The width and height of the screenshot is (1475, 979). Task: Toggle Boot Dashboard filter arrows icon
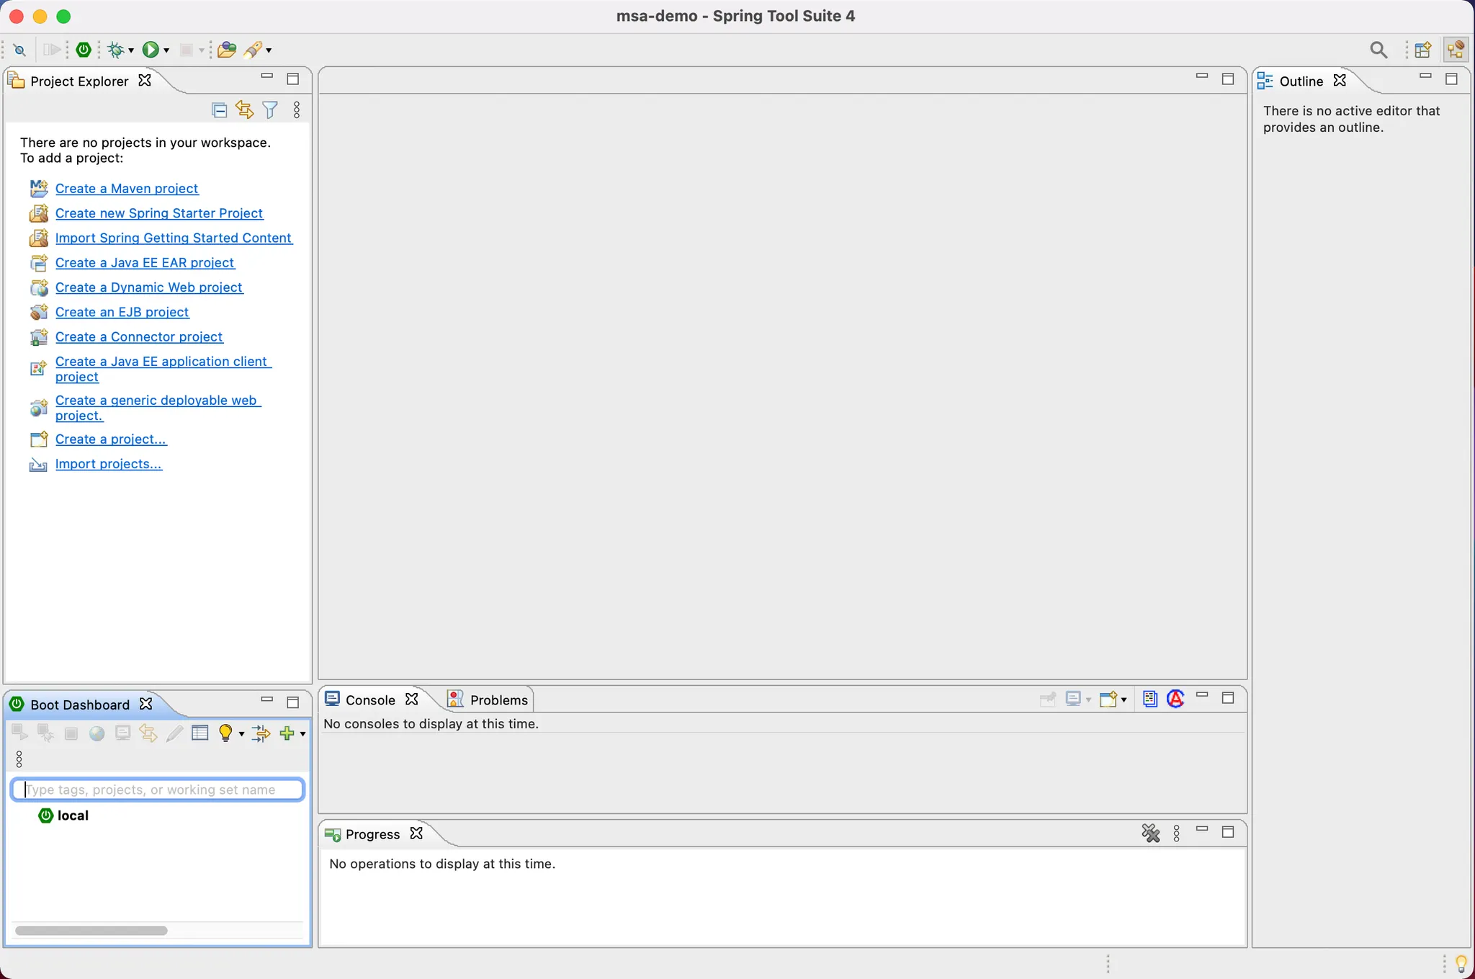tap(261, 733)
